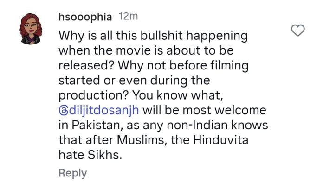Select the line 'that after Muslims, the Hinduvita'
Image resolution: width=323 pixels, height=182 pixels.
(x=154, y=140)
